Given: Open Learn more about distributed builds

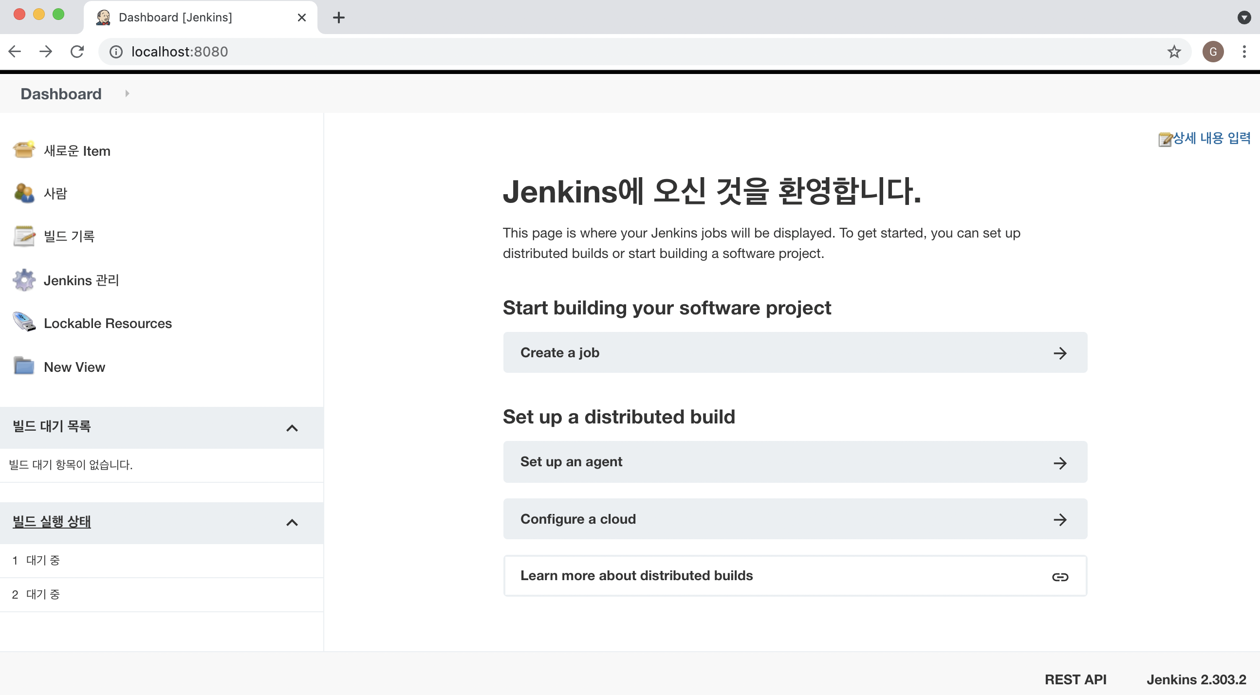Looking at the screenshot, I should pyautogui.click(x=795, y=576).
